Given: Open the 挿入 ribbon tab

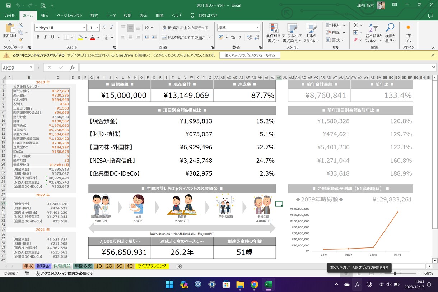Looking at the screenshot, I should point(45,15).
